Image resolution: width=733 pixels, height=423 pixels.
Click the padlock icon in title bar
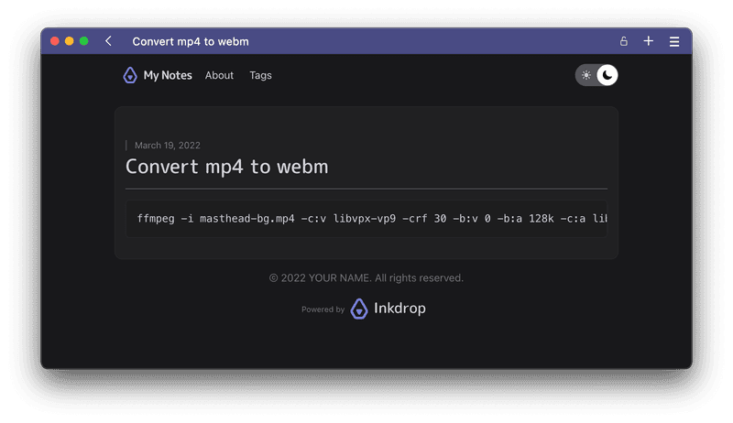624,41
